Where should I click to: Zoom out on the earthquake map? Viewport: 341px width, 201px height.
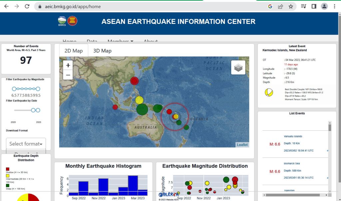point(68,75)
